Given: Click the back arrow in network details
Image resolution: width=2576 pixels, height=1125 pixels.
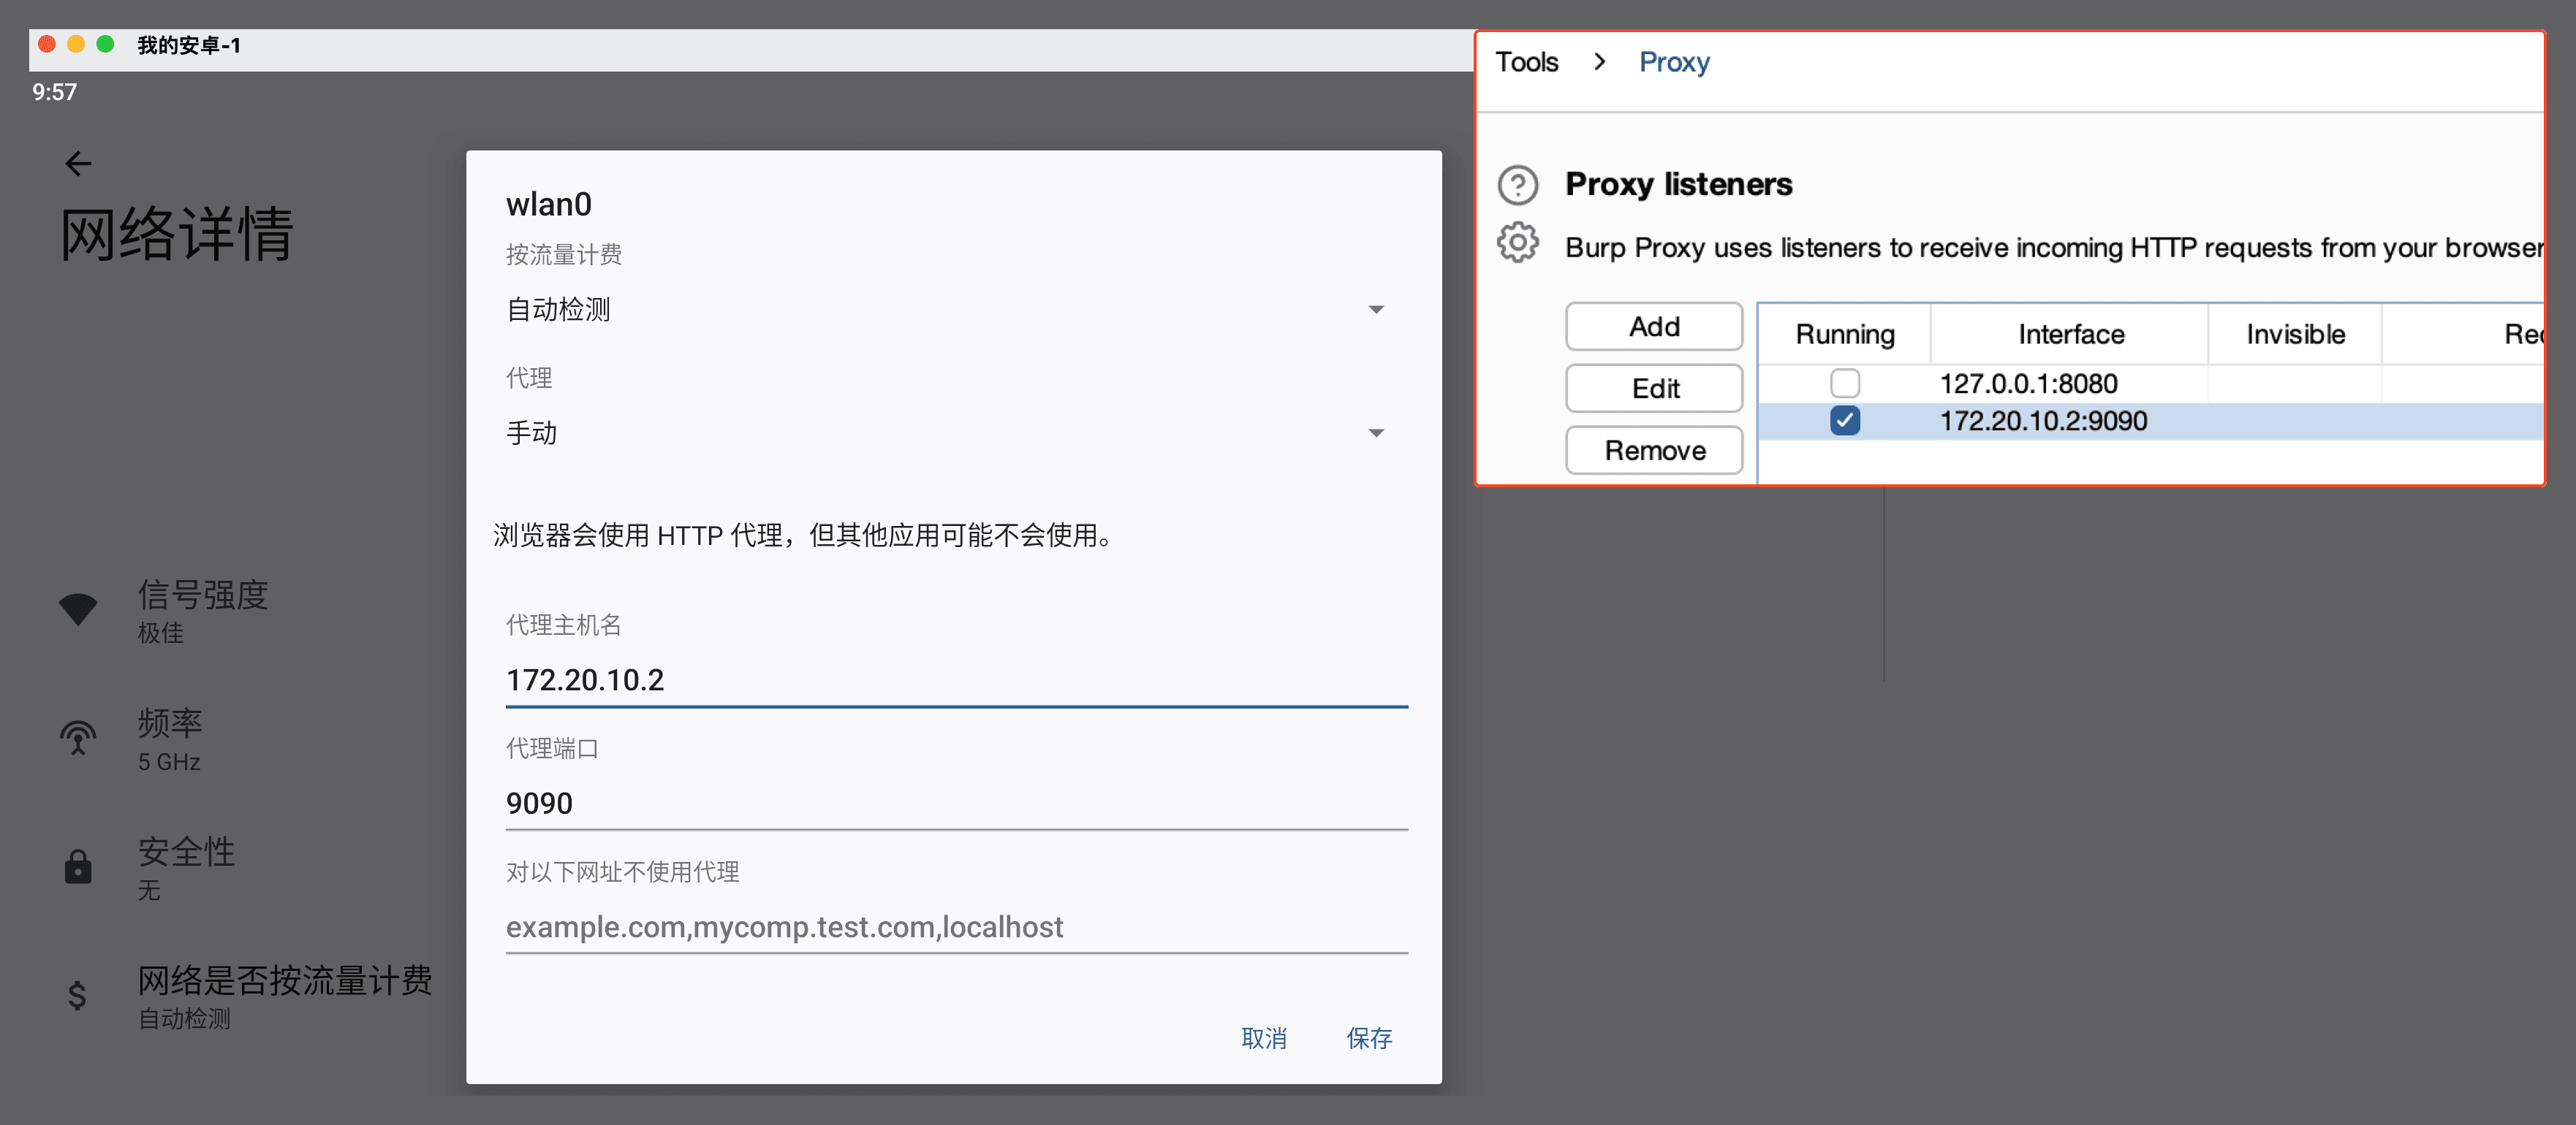Looking at the screenshot, I should tap(78, 164).
